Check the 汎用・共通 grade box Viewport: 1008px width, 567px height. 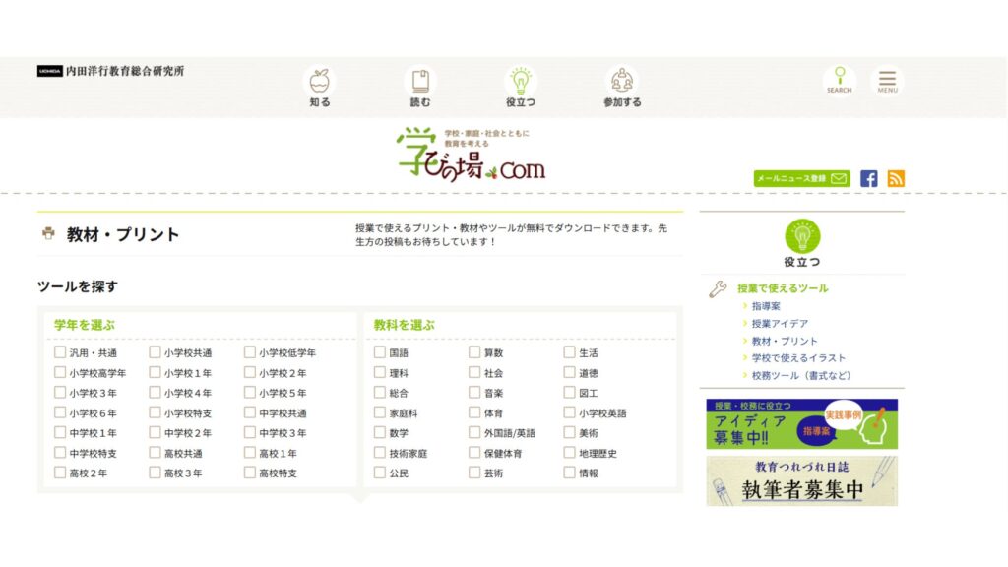click(60, 352)
